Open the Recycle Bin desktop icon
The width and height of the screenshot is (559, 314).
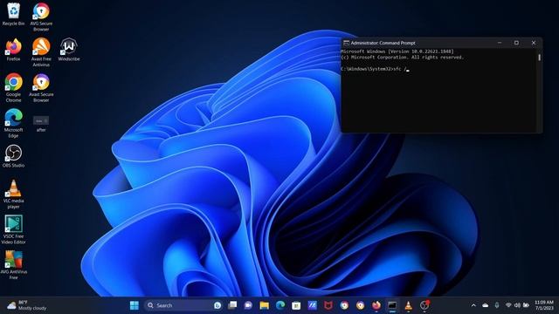(x=14, y=14)
